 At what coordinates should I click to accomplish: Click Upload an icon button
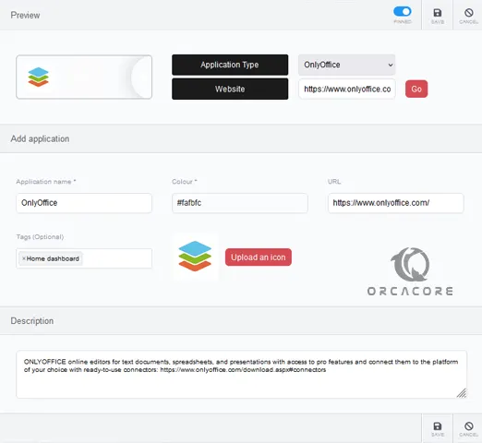[x=259, y=257]
